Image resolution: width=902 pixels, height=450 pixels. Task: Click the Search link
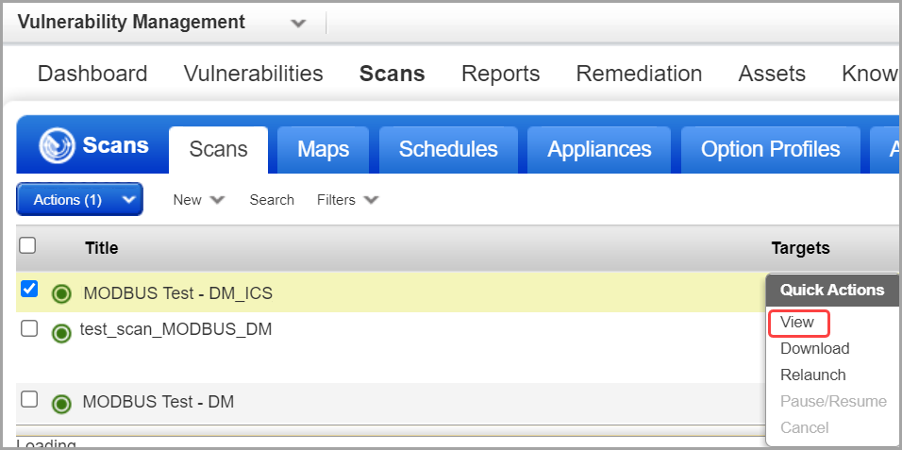(272, 200)
